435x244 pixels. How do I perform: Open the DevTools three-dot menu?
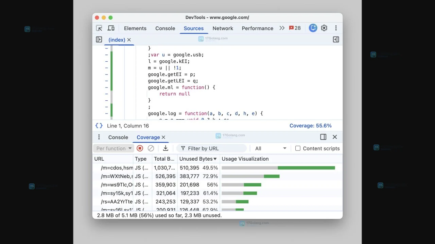[336, 28]
